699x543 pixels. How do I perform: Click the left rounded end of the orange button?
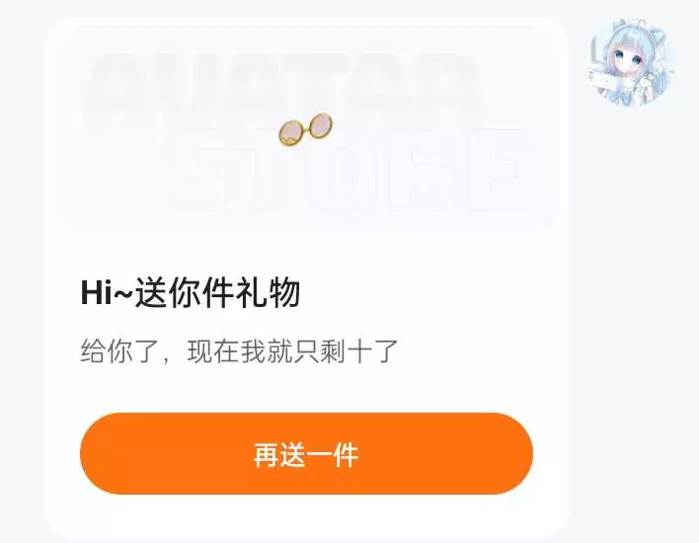(103, 453)
